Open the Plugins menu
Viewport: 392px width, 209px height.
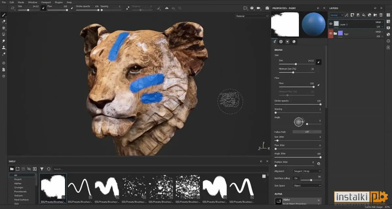59,2
